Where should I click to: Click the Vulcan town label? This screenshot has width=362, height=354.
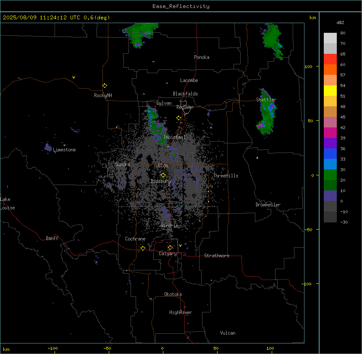[228, 333]
